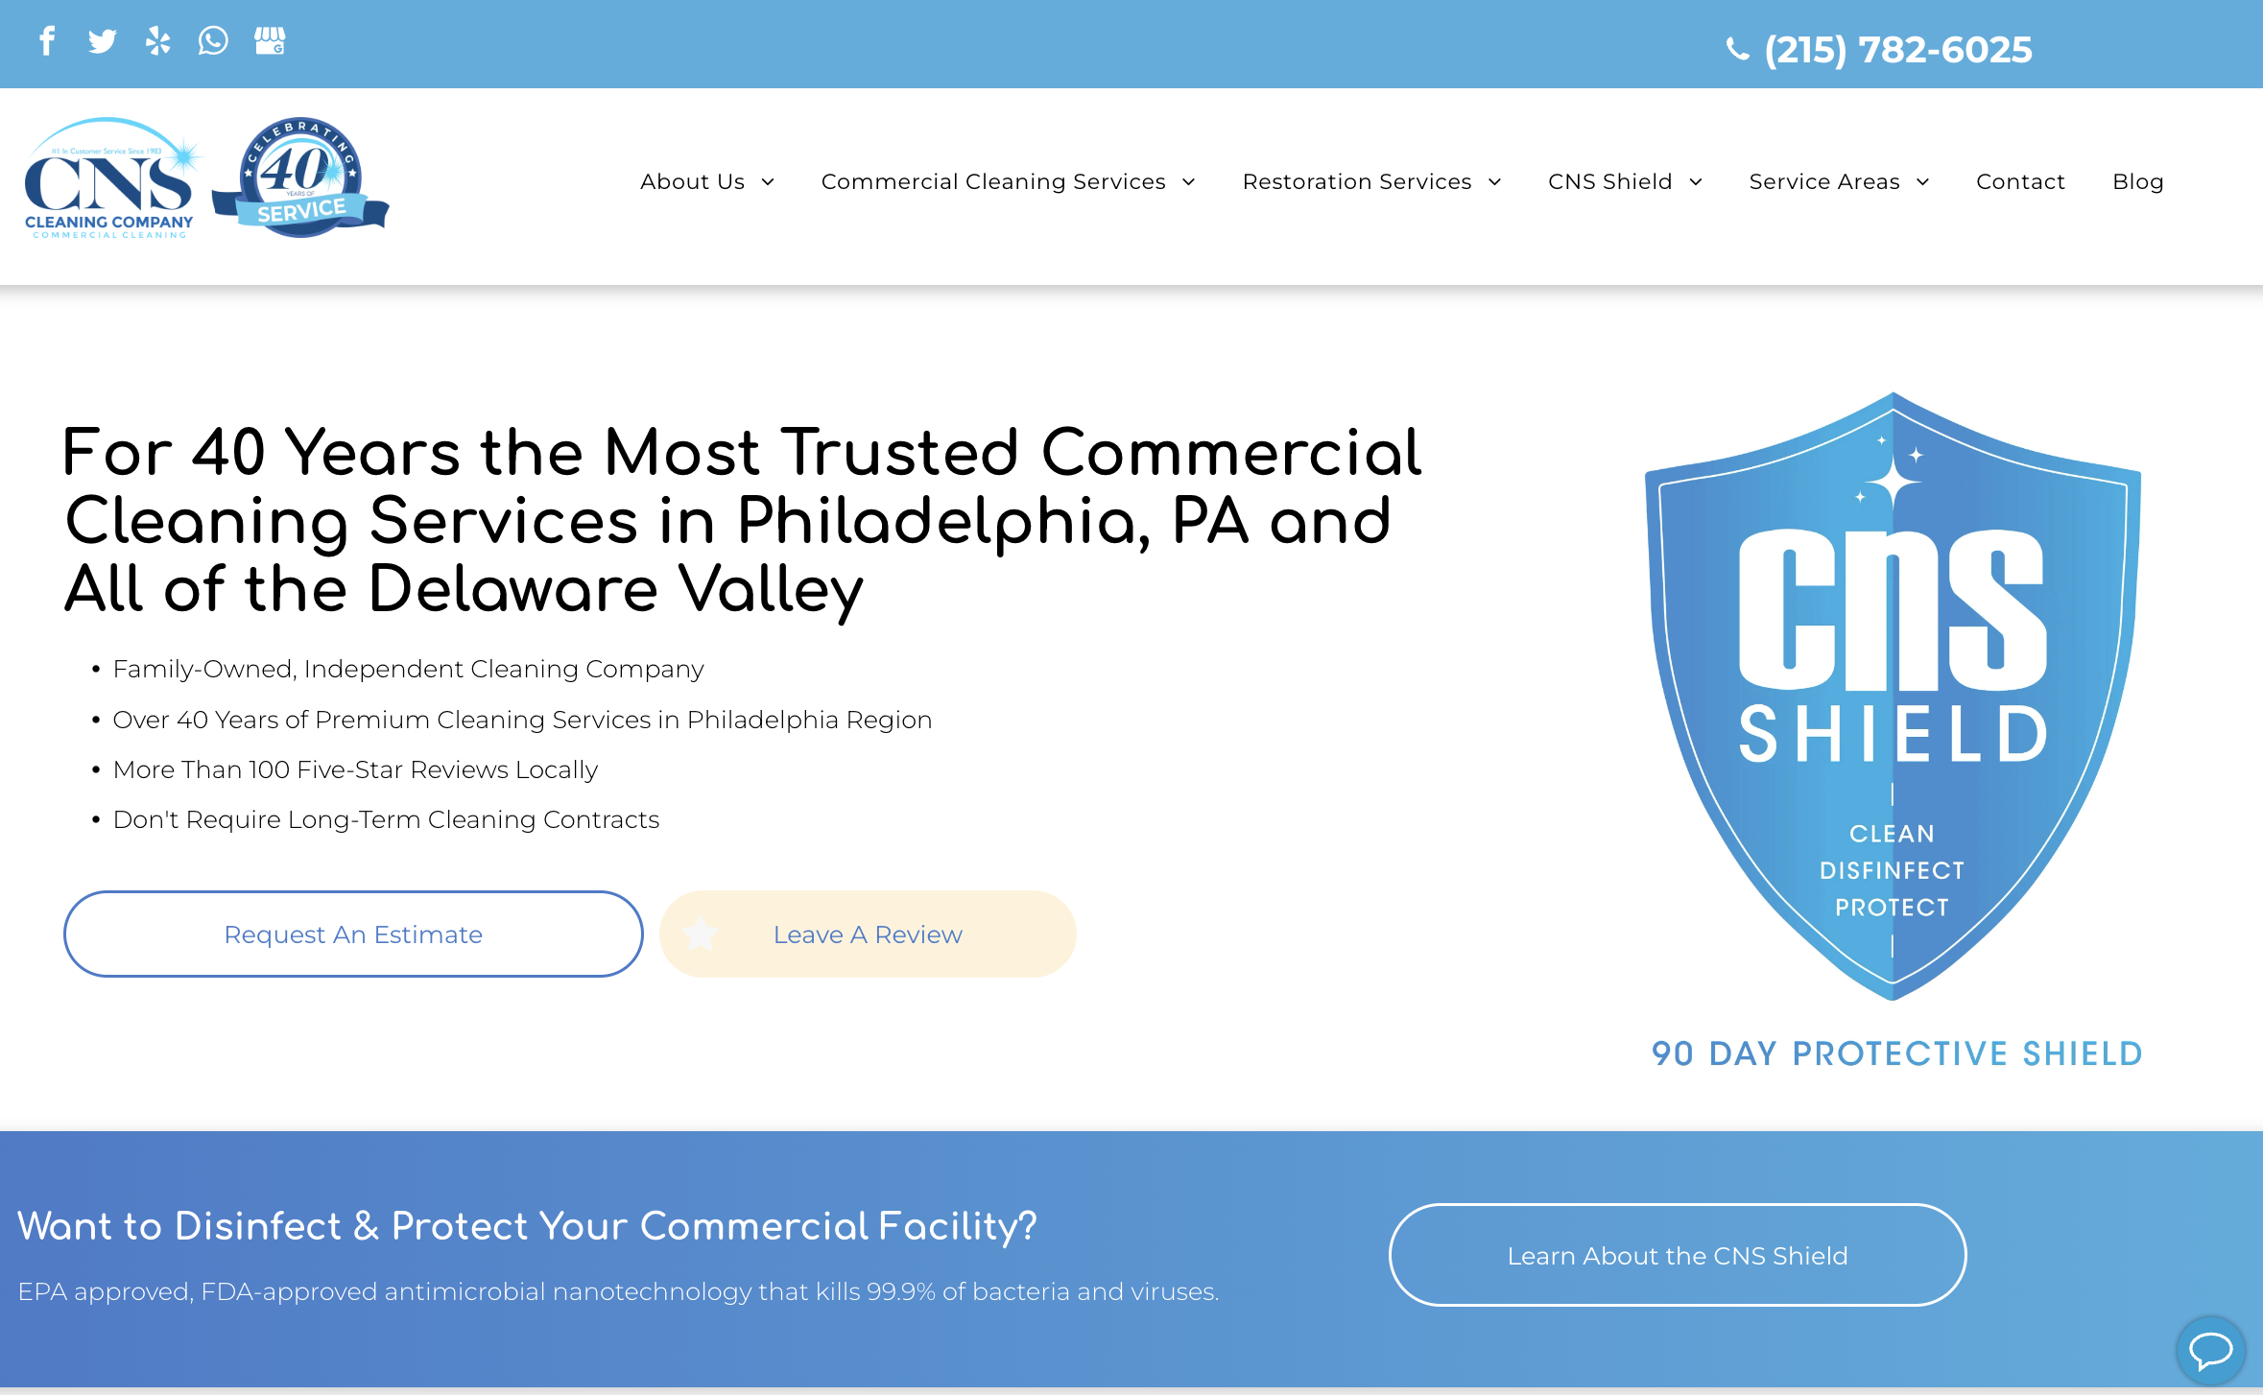This screenshot has width=2263, height=1395.
Task: Click the Leave A Review link
Action: [x=867, y=933]
